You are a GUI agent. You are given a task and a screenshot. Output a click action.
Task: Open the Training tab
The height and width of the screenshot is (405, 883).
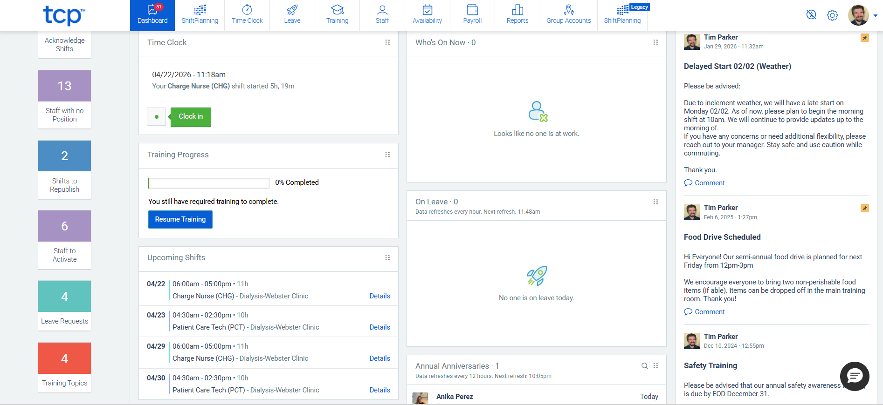(x=337, y=15)
